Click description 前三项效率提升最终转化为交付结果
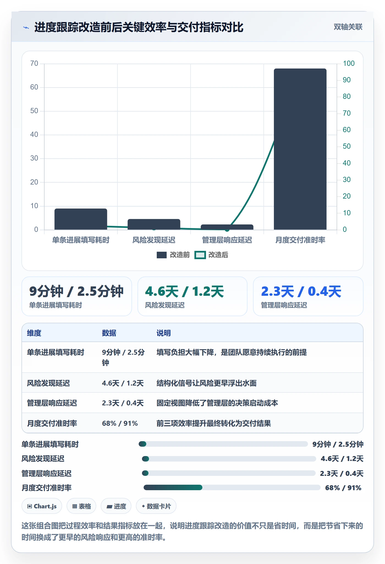This screenshot has height=564, width=385. [214, 423]
